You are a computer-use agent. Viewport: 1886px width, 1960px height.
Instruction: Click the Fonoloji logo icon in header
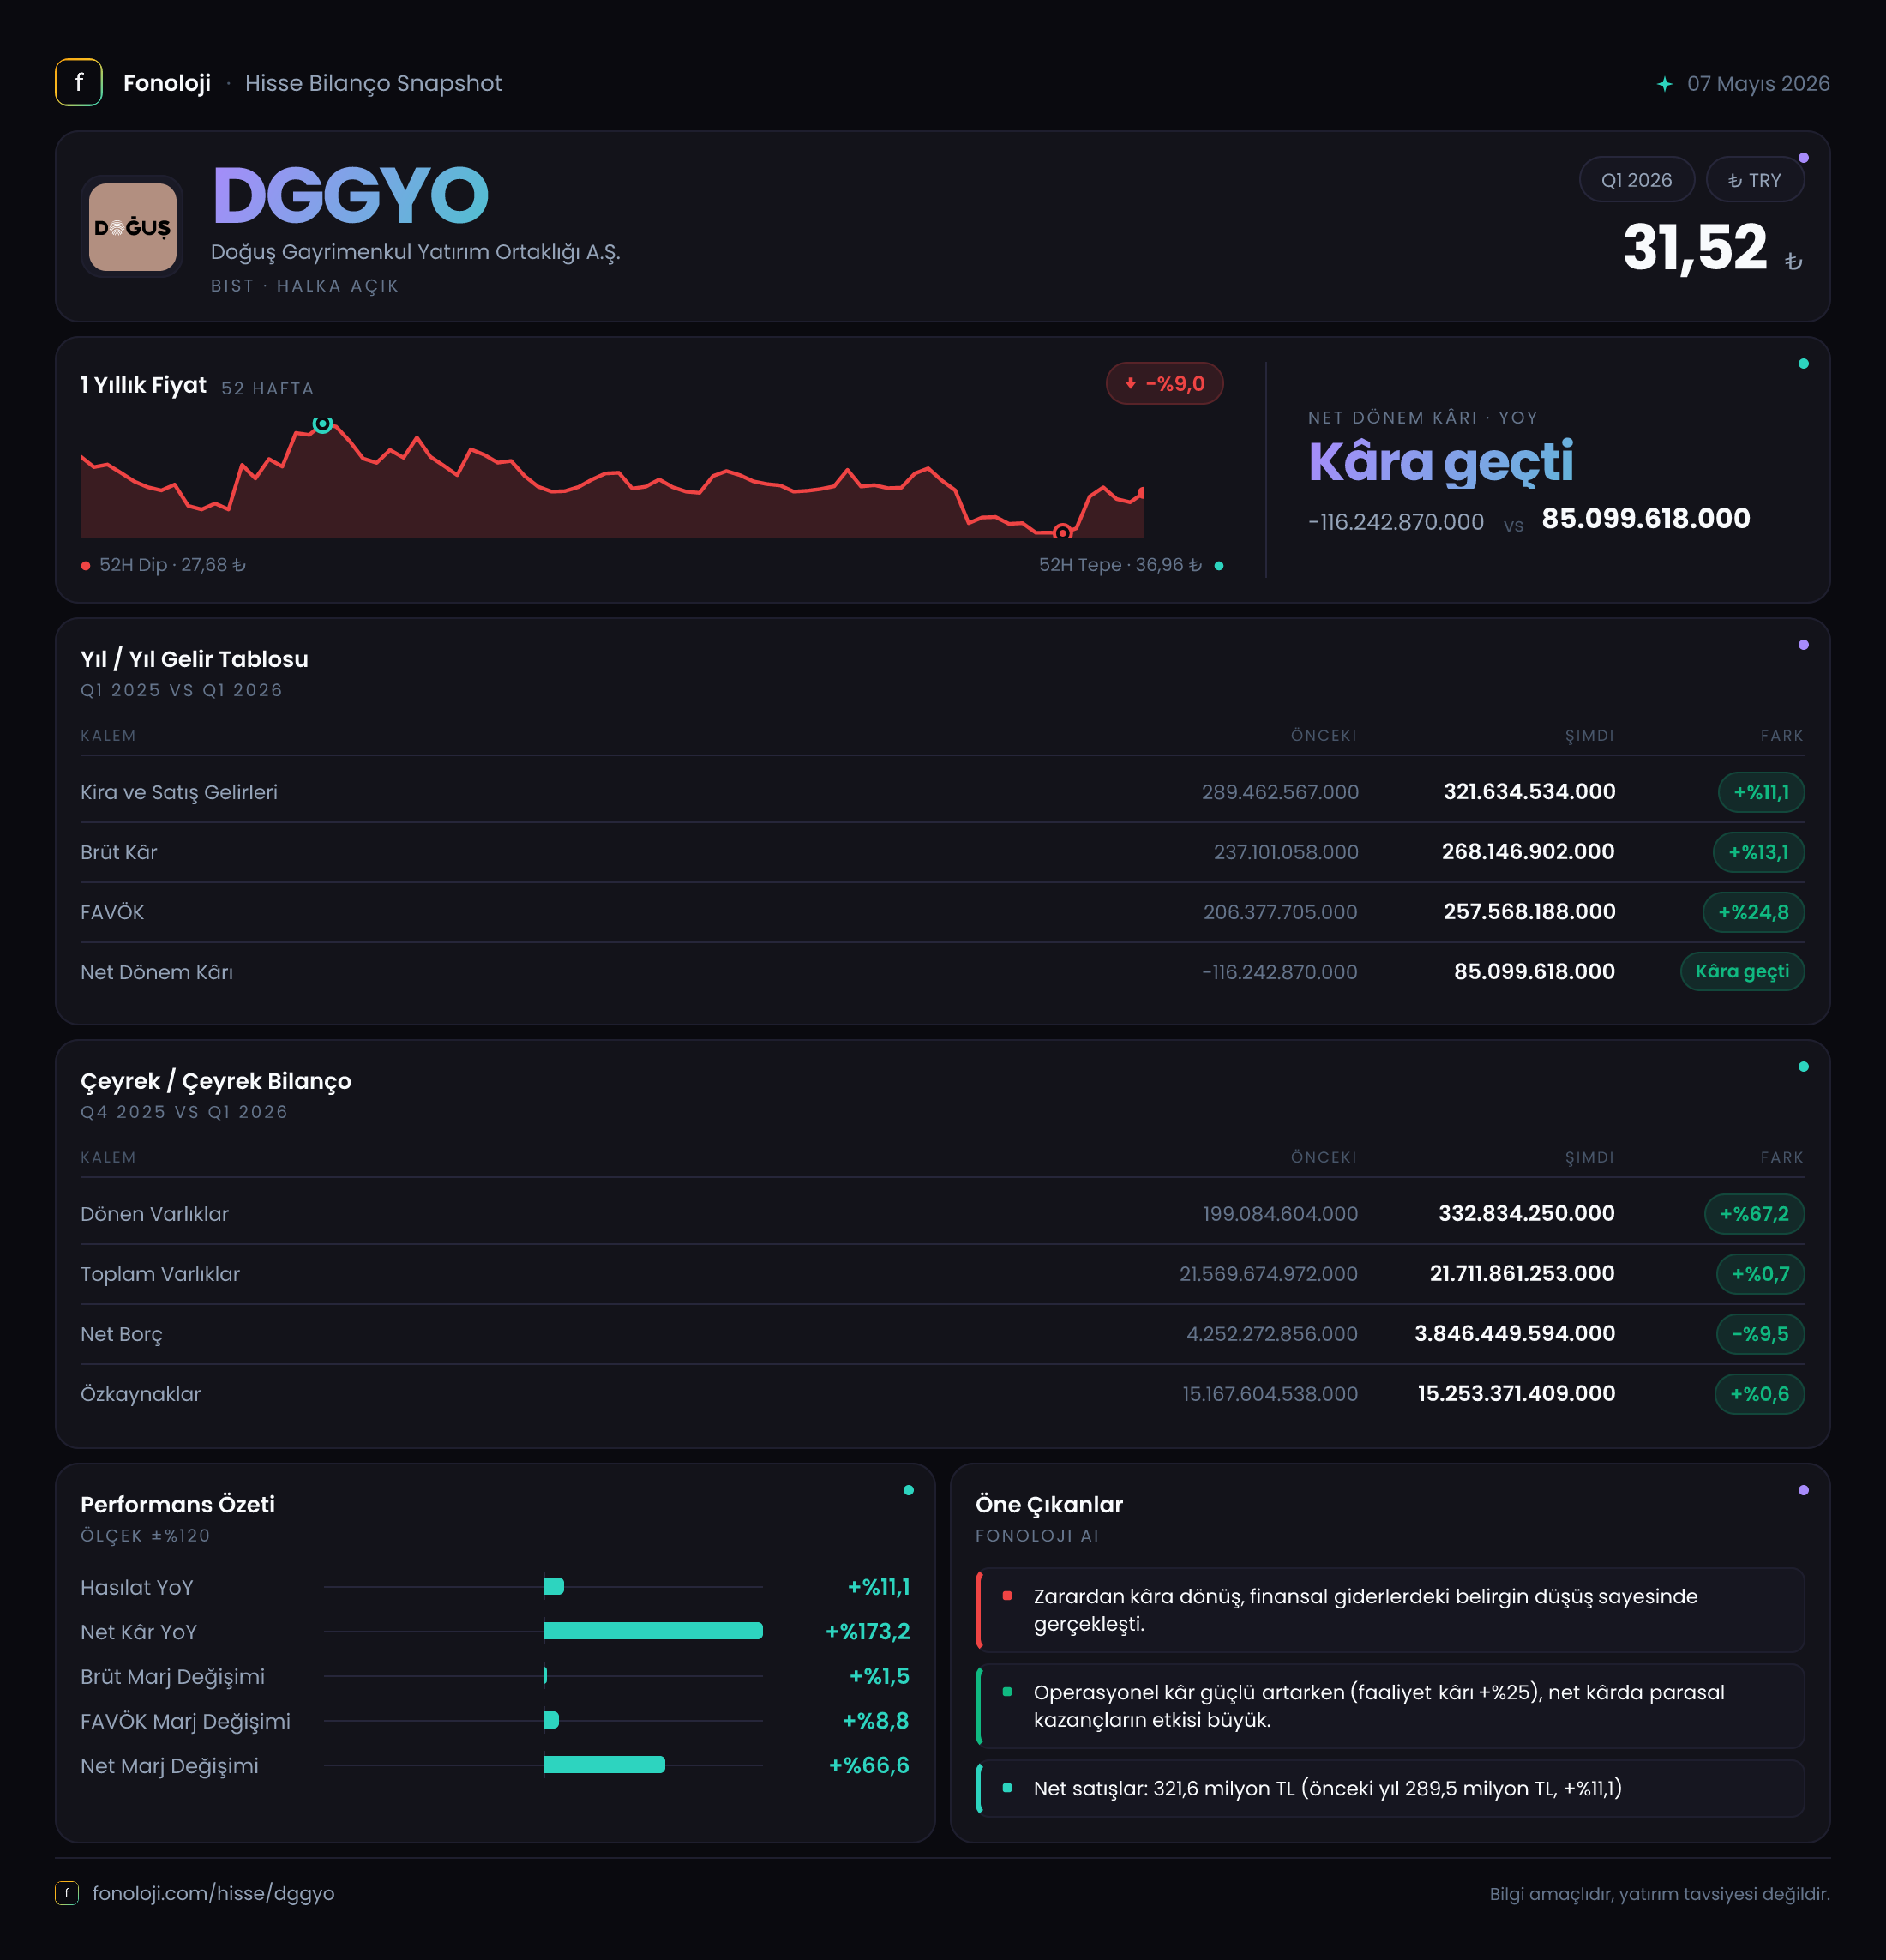pyautogui.click(x=79, y=83)
